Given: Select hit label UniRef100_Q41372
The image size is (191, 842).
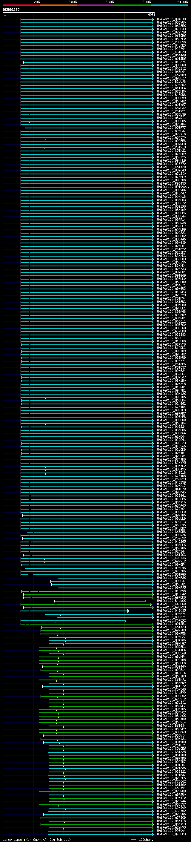Looking at the screenshot, I should click(x=171, y=686).
